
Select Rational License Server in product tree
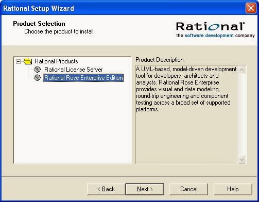click(74, 70)
